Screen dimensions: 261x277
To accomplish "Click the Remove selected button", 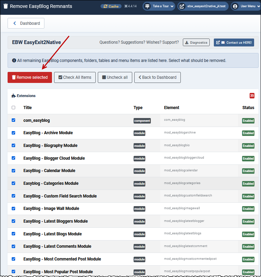I will pos(30,77).
